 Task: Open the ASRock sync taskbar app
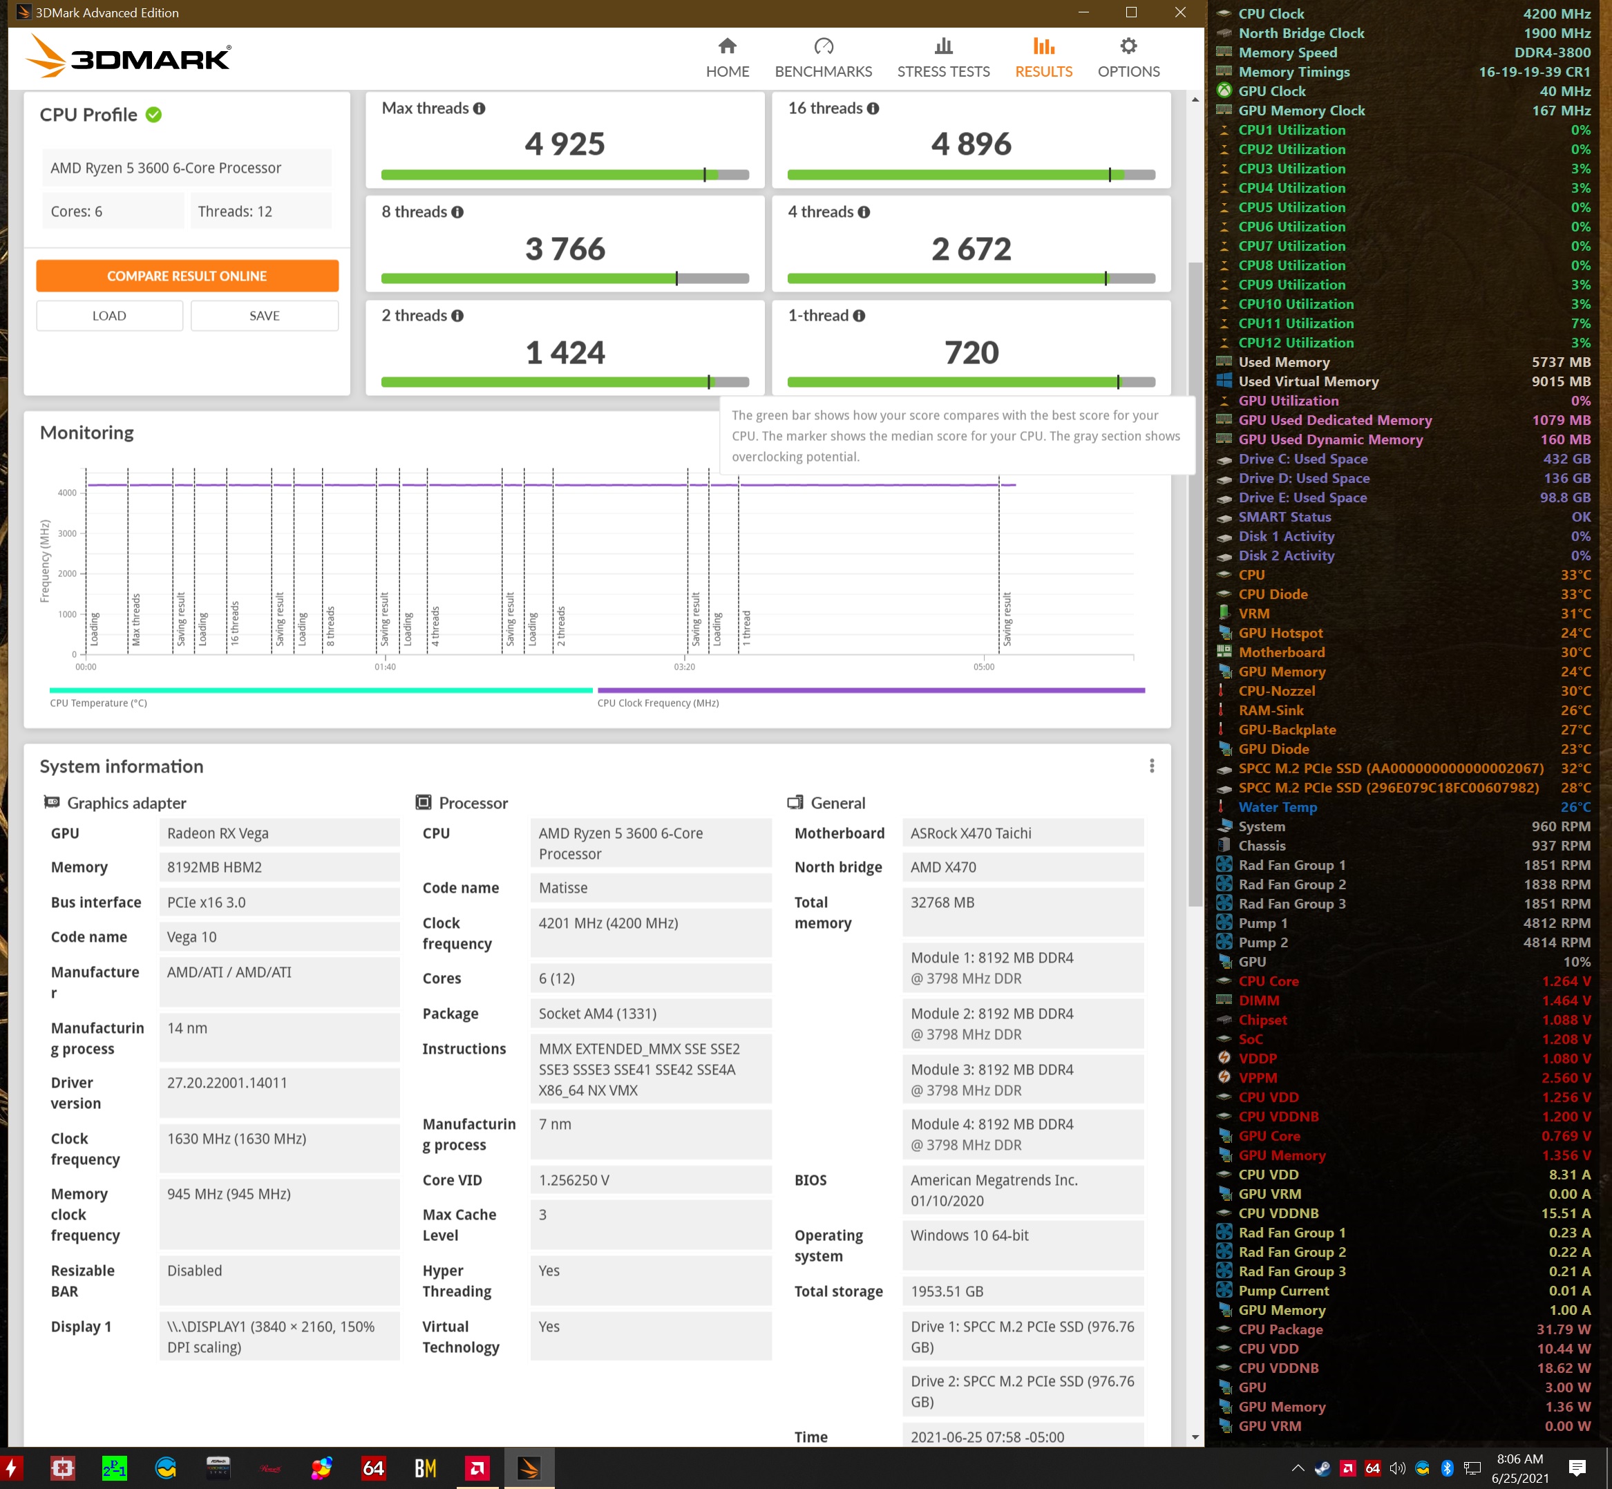218,1468
